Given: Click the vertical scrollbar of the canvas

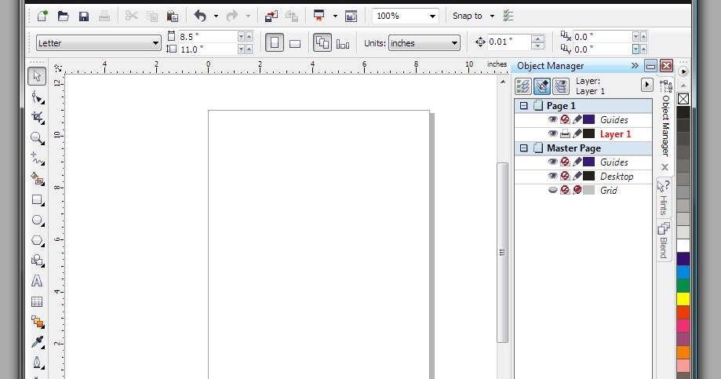Looking at the screenshot, I should 503,252.
